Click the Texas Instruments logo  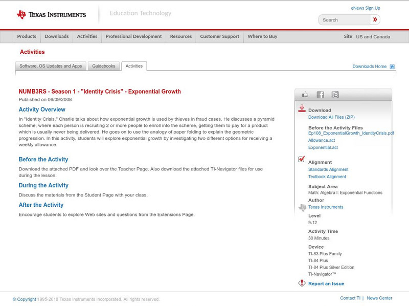click(51, 15)
